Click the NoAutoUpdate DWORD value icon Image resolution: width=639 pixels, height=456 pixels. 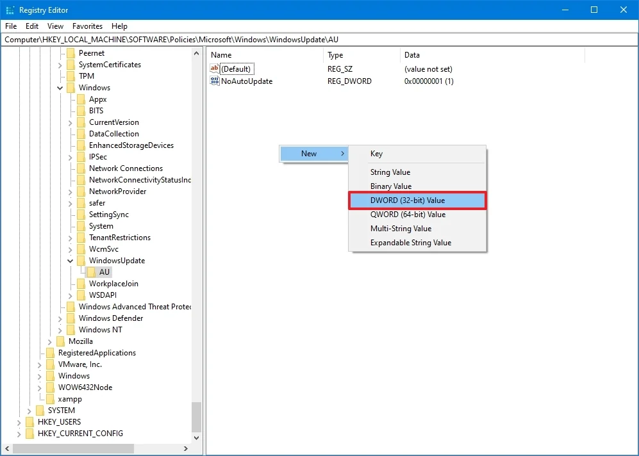click(x=214, y=81)
